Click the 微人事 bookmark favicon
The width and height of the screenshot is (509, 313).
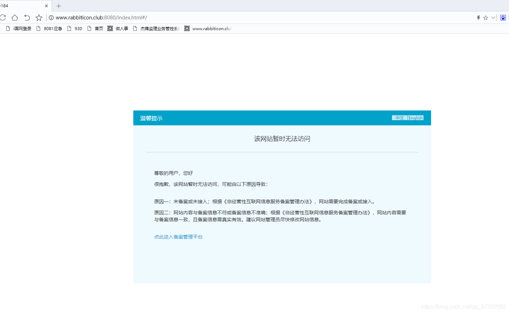coord(110,28)
